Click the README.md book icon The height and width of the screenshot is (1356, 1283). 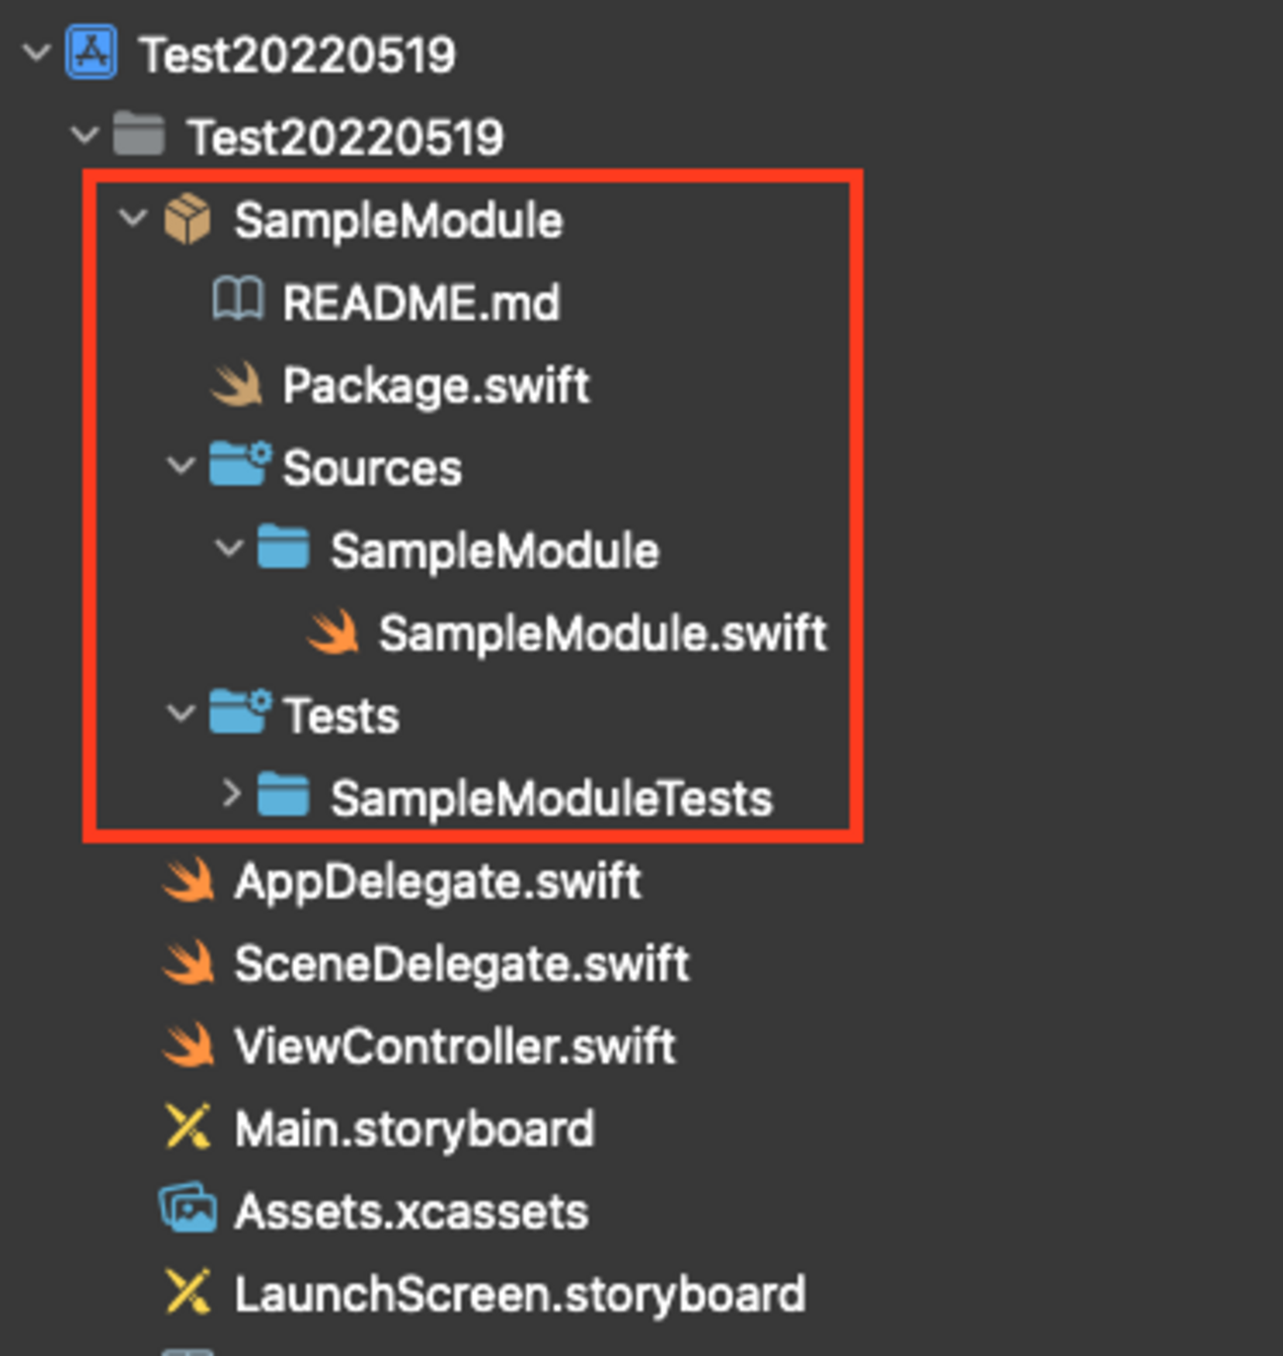237,300
